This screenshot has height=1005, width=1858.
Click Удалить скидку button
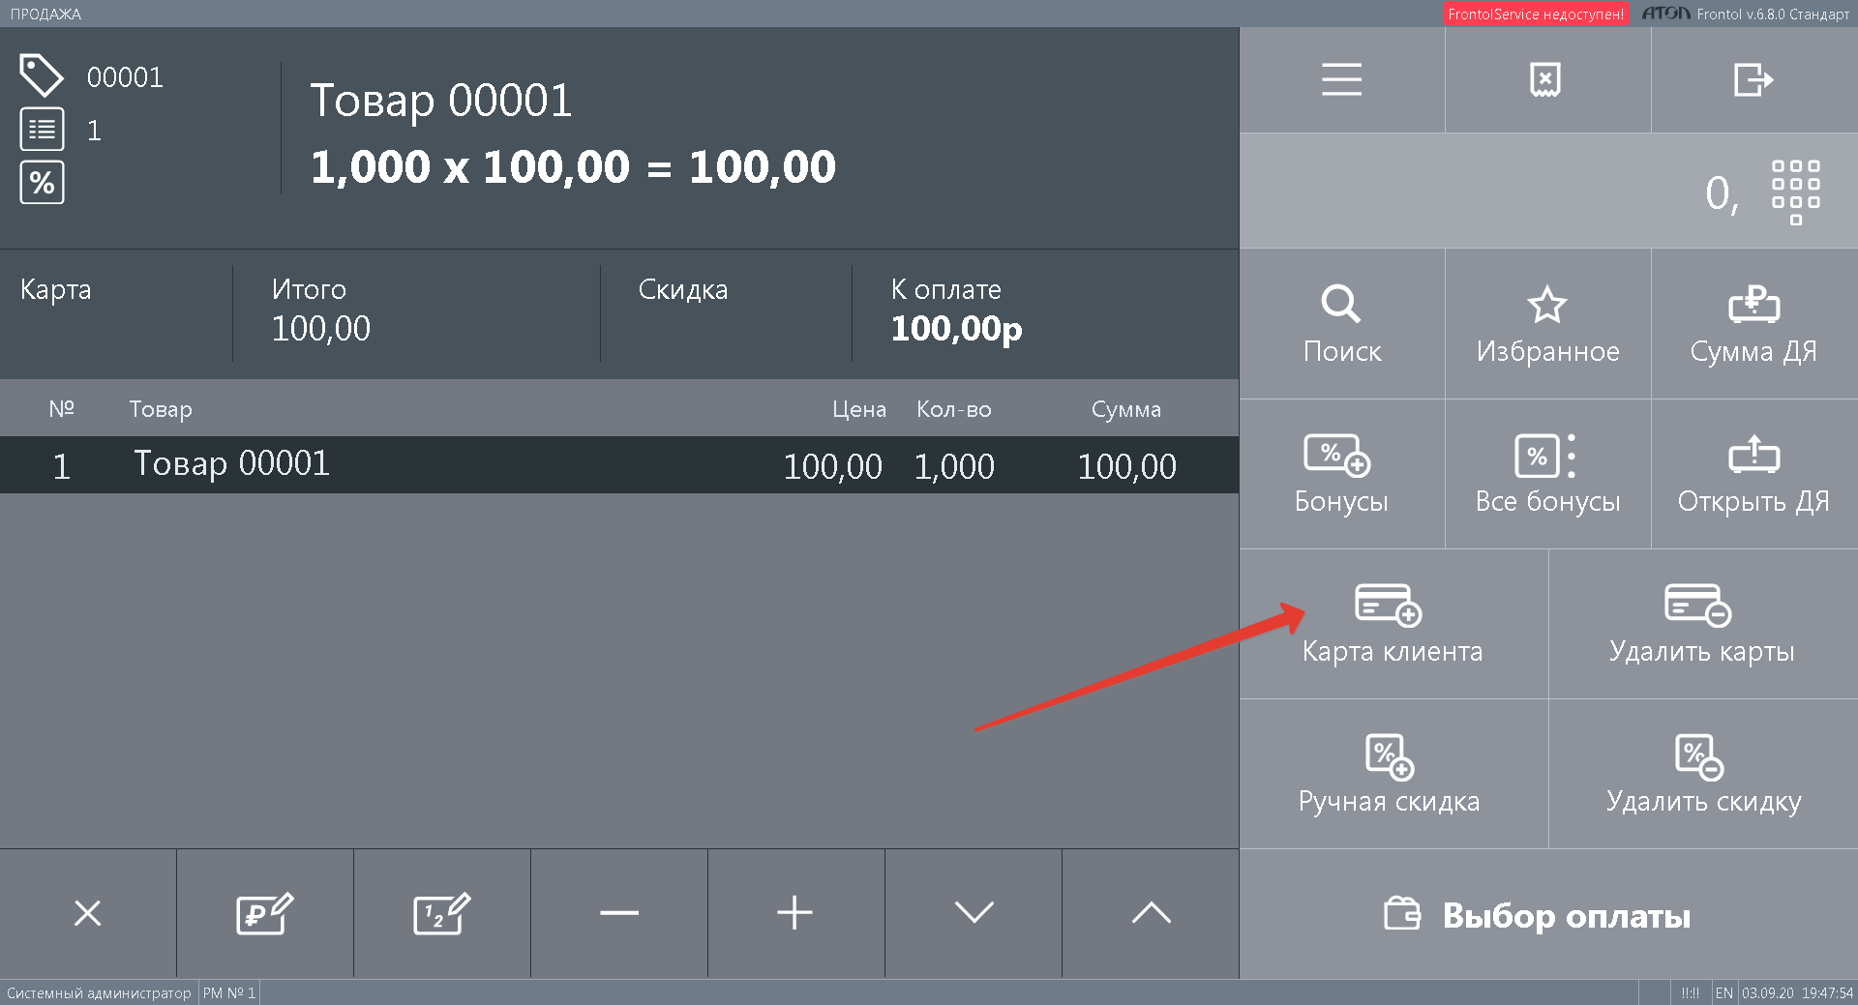[x=1703, y=774]
